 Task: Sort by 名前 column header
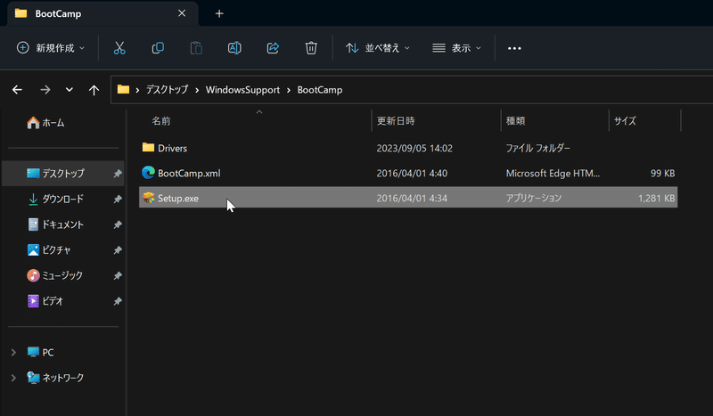[161, 121]
